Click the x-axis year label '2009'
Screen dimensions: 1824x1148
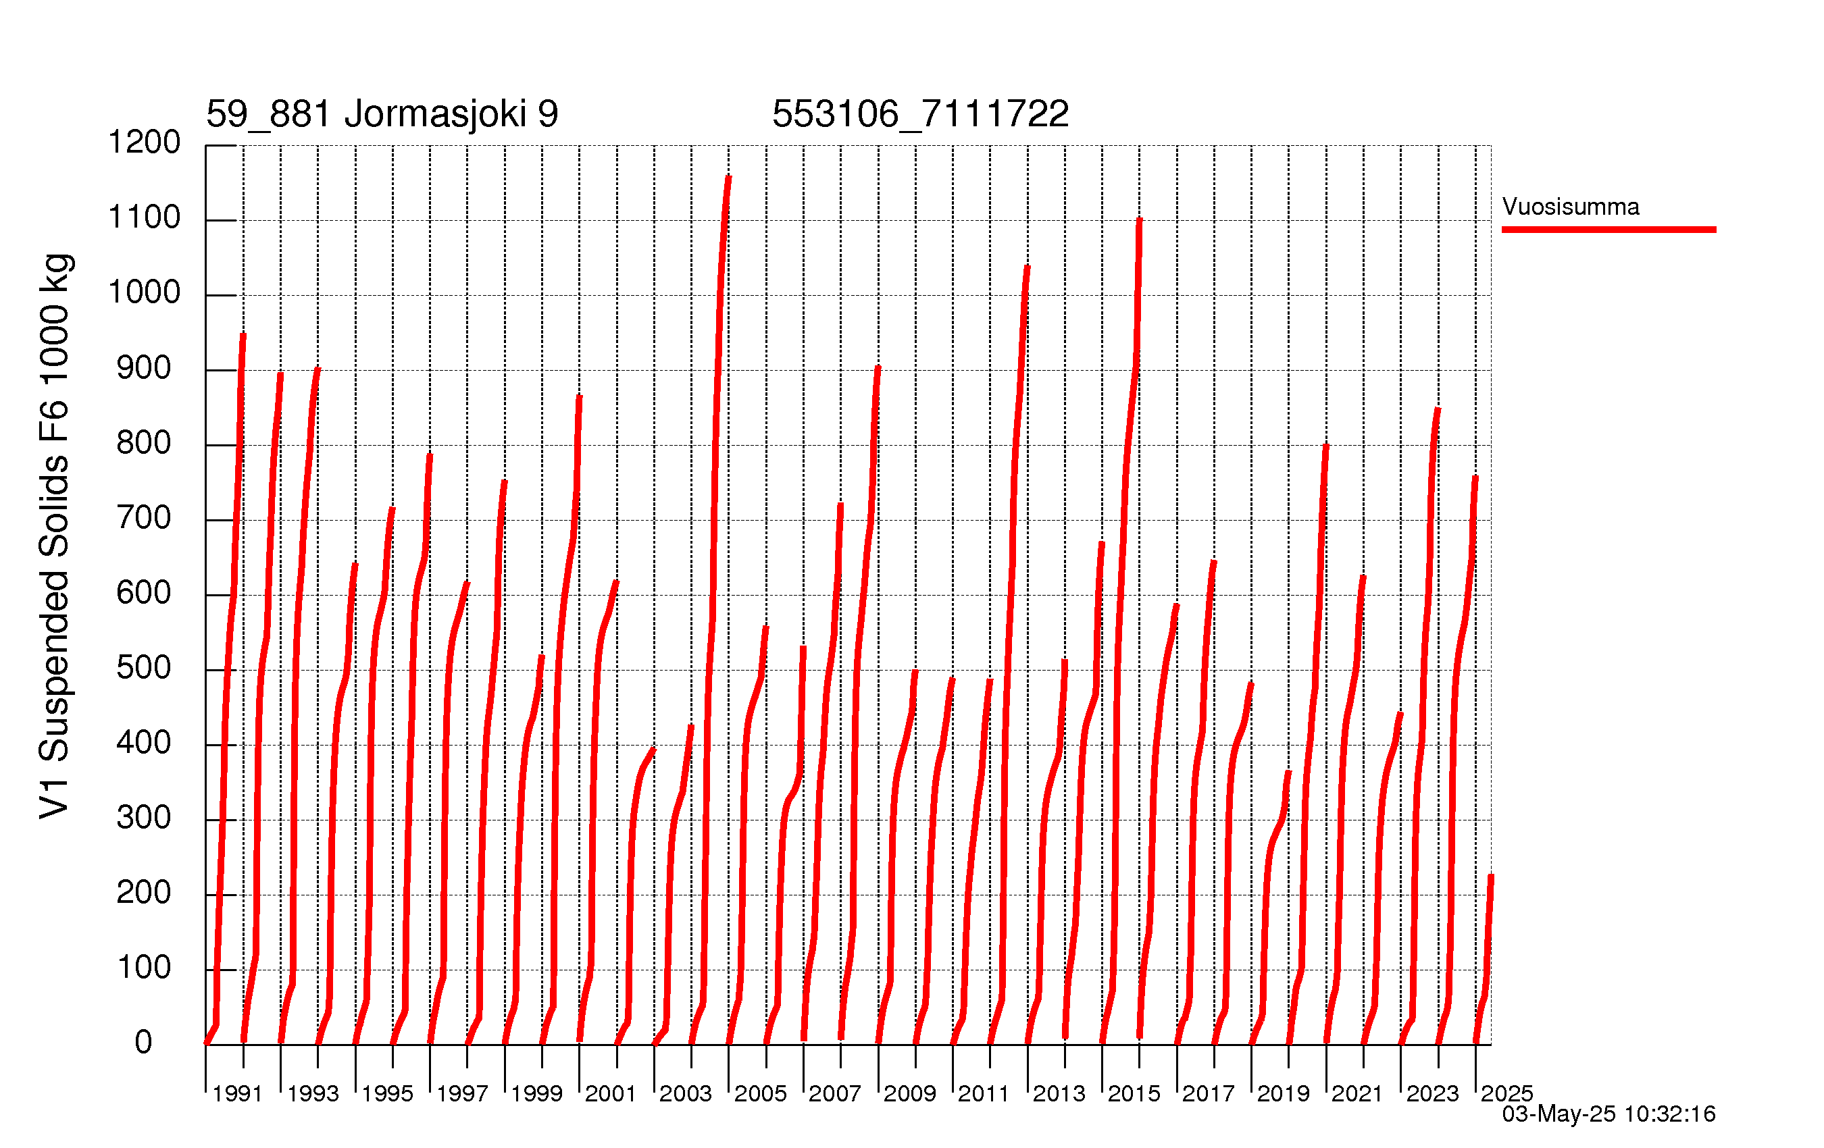click(910, 1093)
